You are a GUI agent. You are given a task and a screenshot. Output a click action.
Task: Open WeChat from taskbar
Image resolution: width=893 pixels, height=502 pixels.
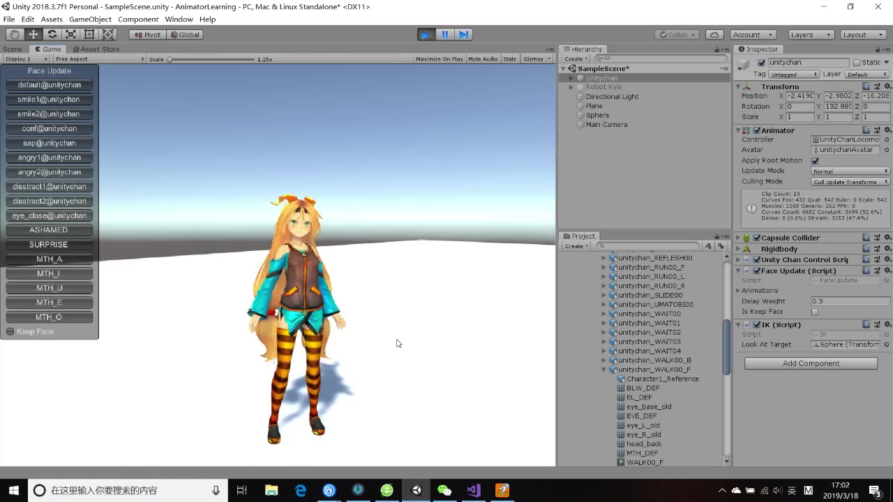click(x=444, y=490)
